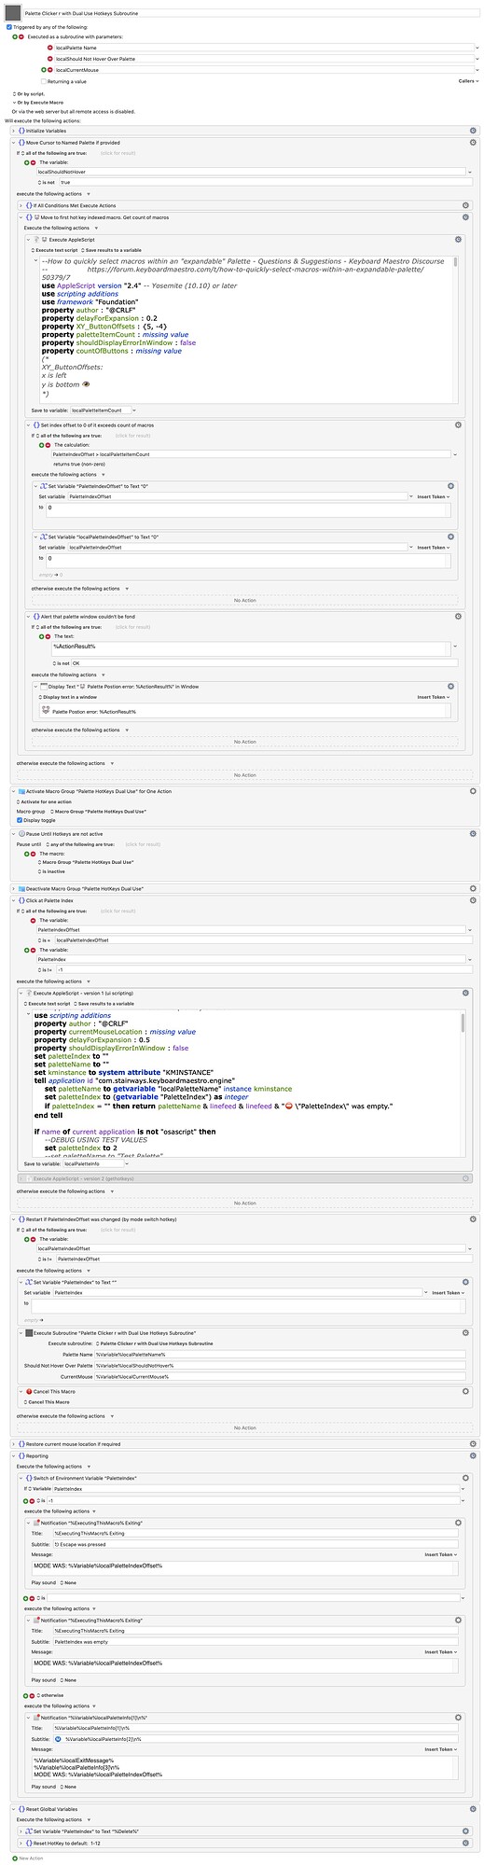
Task: Click the "Save to variable" localPaletteItemCount field
Action: tap(101, 411)
